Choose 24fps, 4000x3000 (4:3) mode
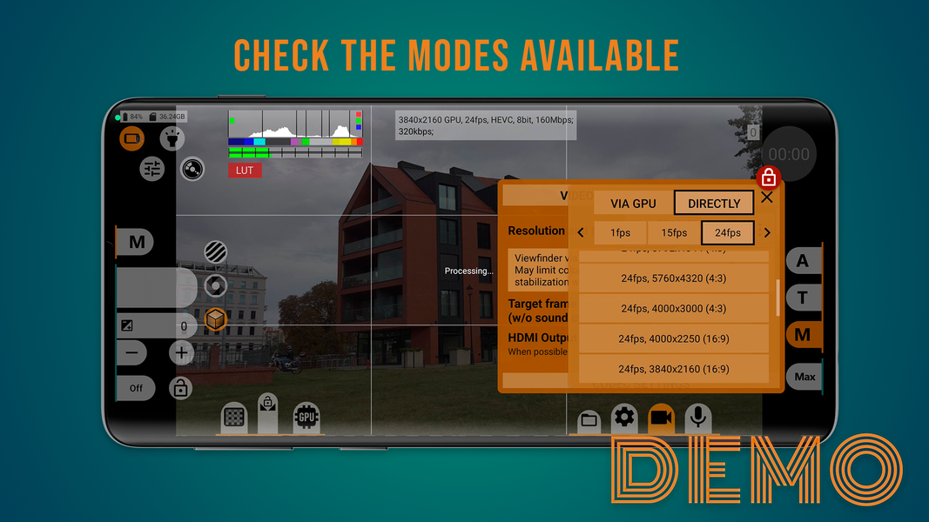 [674, 308]
